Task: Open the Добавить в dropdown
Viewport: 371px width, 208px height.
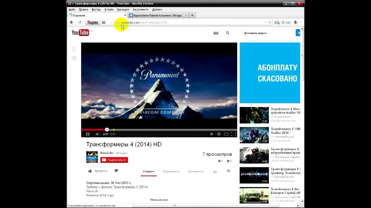Action: point(196,171)
